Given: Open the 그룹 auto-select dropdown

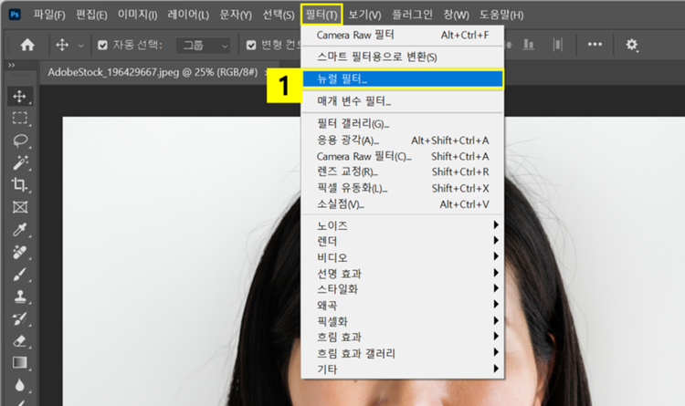Looking at the screenshot, I should pos(203,46).
